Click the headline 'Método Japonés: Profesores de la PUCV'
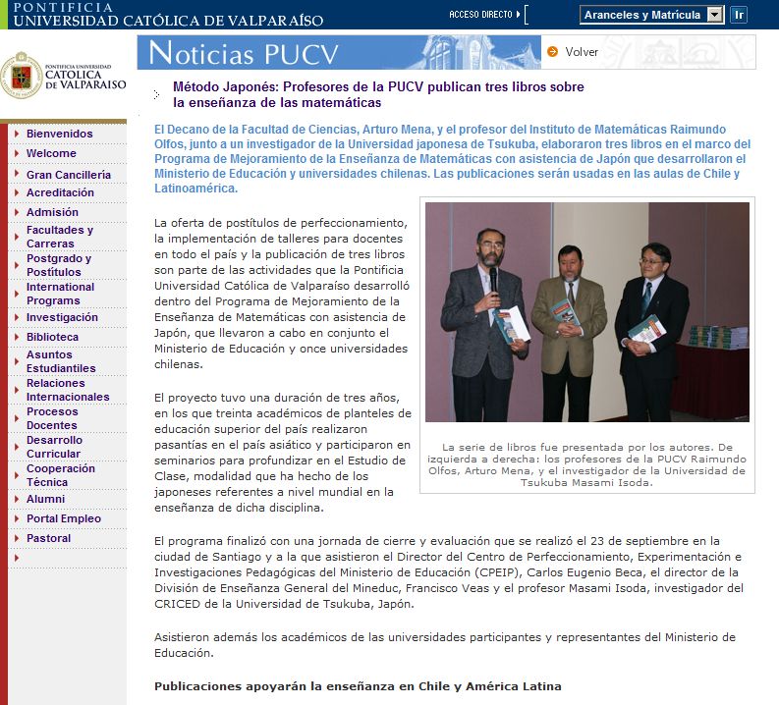This screenshot has height=705, width=779. [x=378, y=94]
